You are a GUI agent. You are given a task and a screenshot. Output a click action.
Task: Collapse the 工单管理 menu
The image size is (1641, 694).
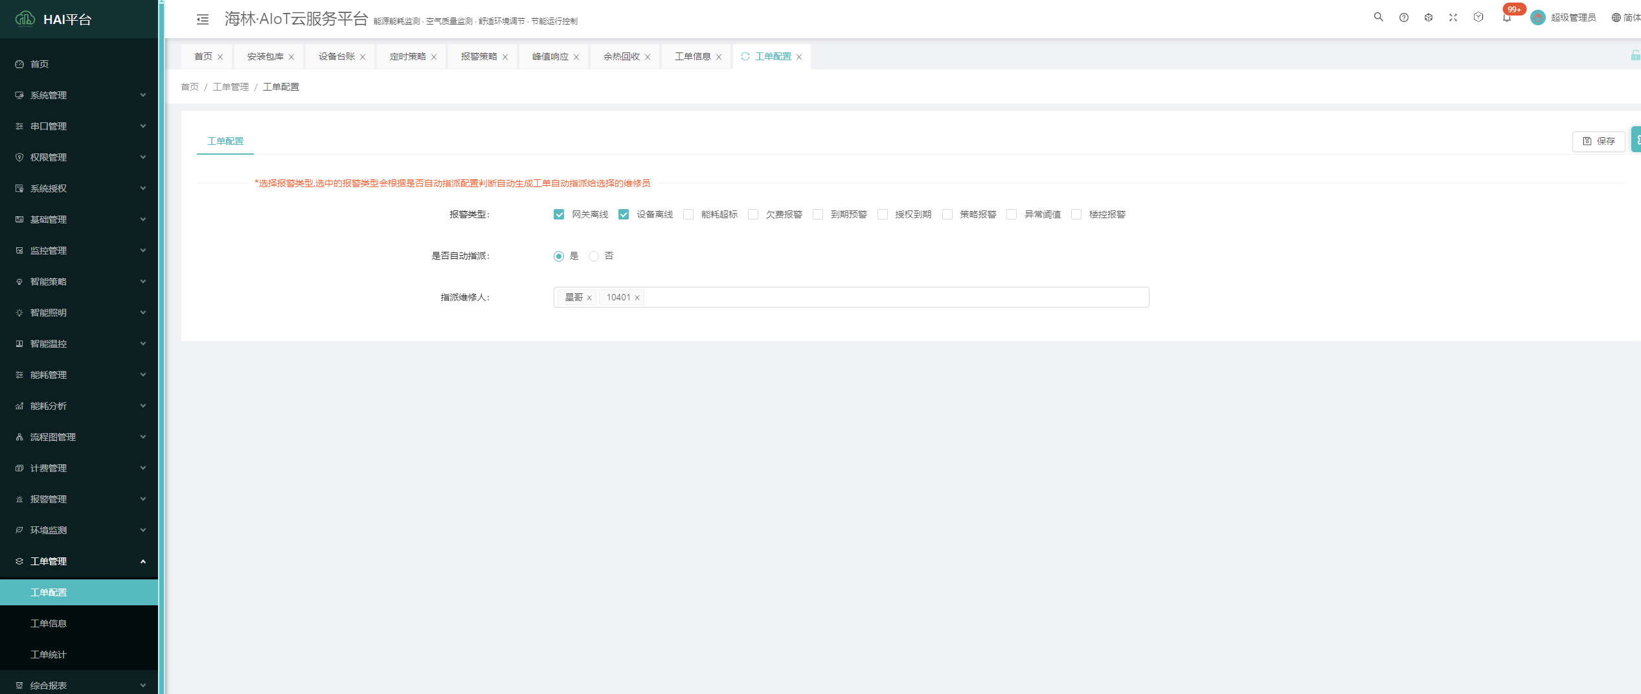79,561
